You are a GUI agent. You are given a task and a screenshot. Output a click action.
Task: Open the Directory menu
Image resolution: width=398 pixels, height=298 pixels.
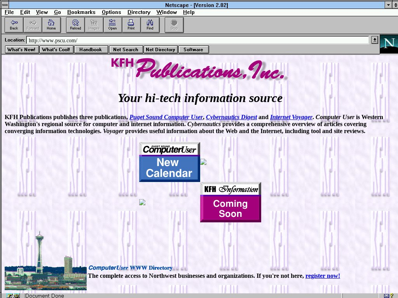139,12
